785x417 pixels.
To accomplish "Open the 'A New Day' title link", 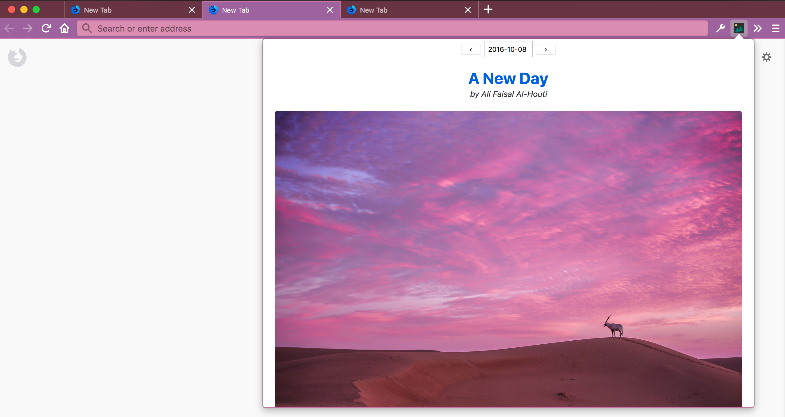I will pos(508,78).
